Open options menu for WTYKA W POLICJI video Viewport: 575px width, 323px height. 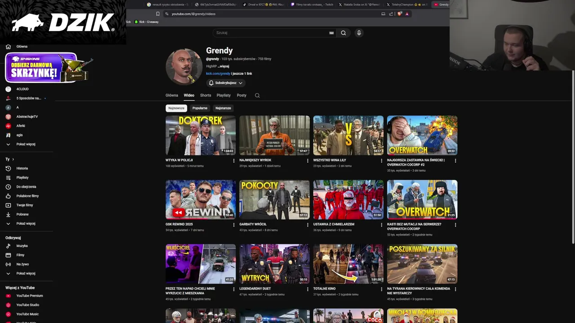234,161
